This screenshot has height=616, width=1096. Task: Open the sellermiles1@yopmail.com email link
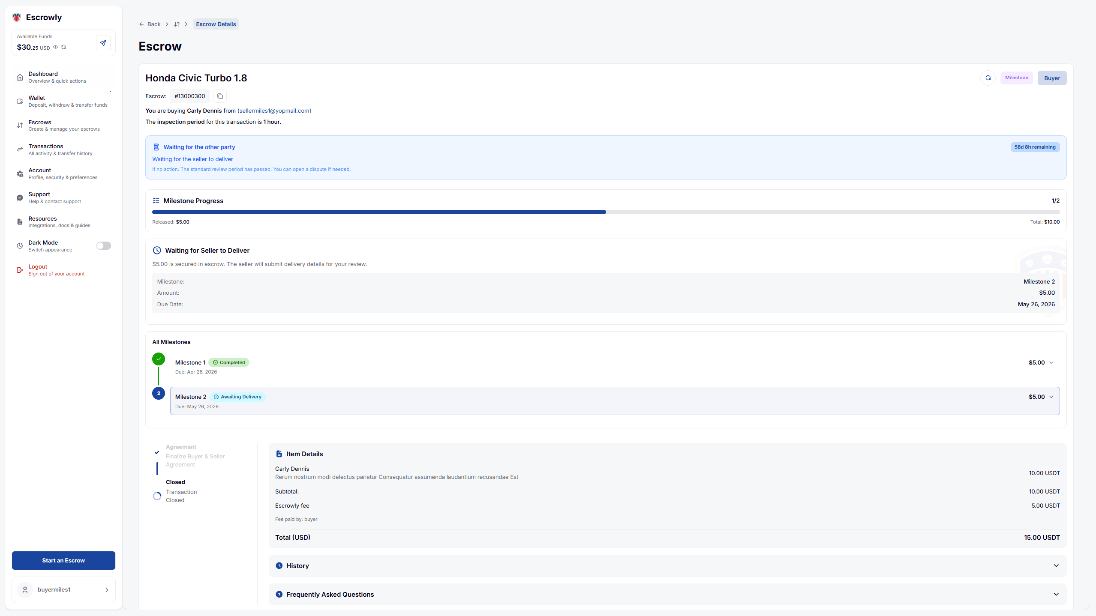[274, 111]
